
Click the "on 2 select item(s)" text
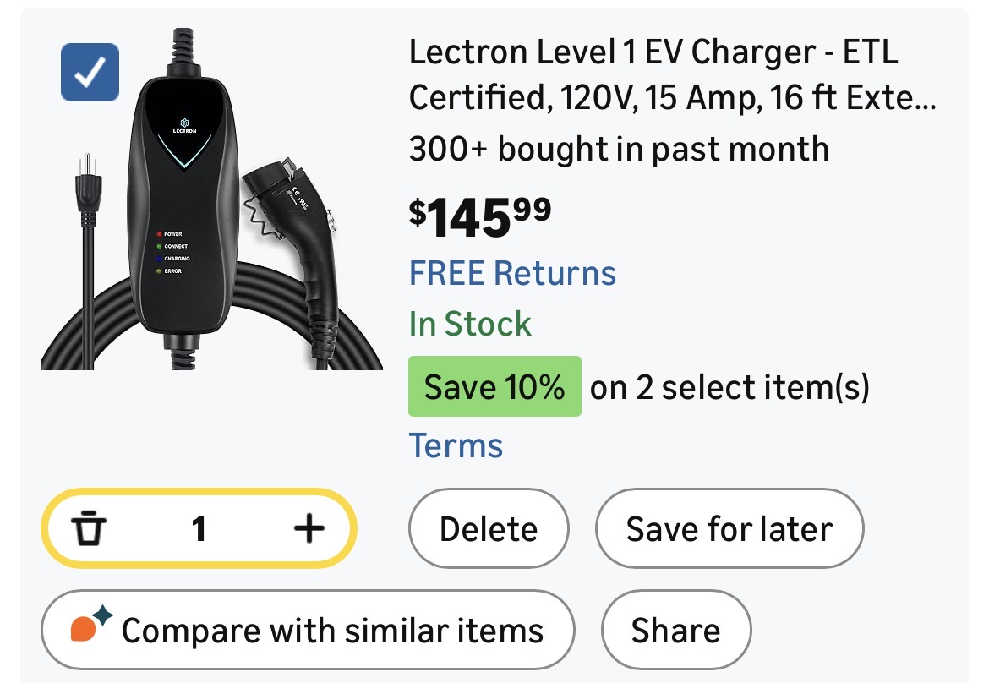tap(729, 387)
